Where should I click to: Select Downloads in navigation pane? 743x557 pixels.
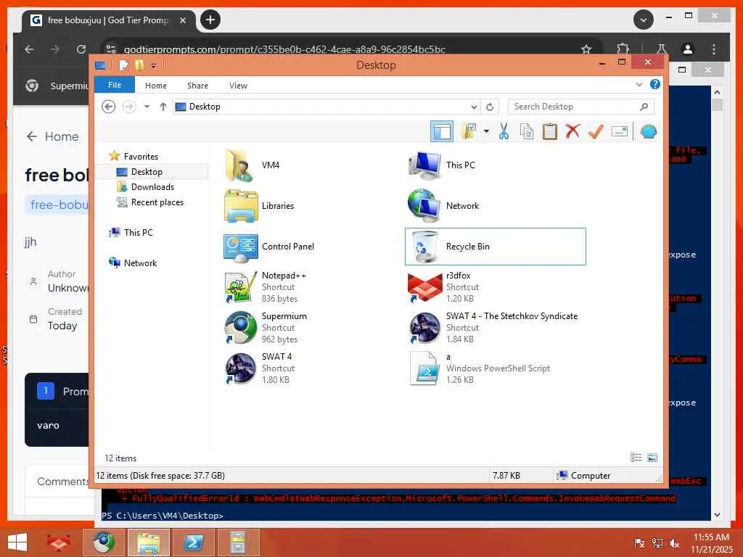[152, 186]
